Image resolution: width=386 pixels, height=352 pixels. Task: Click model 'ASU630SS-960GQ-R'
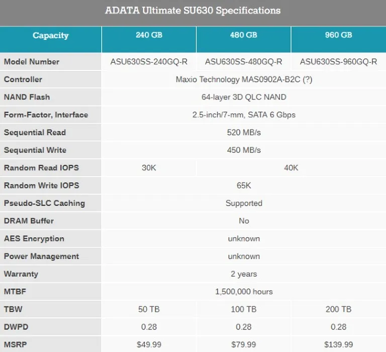(338, 61)
